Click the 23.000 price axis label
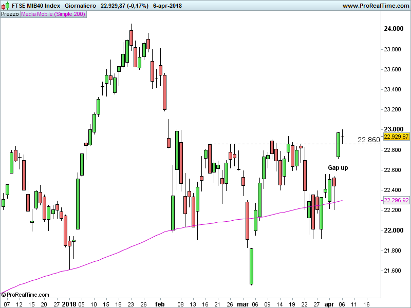This screenshot has width=411, height=308. 394,129
